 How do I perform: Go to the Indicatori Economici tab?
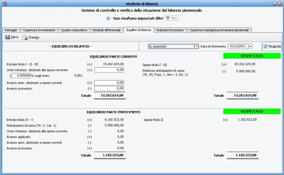pos(170,30)
